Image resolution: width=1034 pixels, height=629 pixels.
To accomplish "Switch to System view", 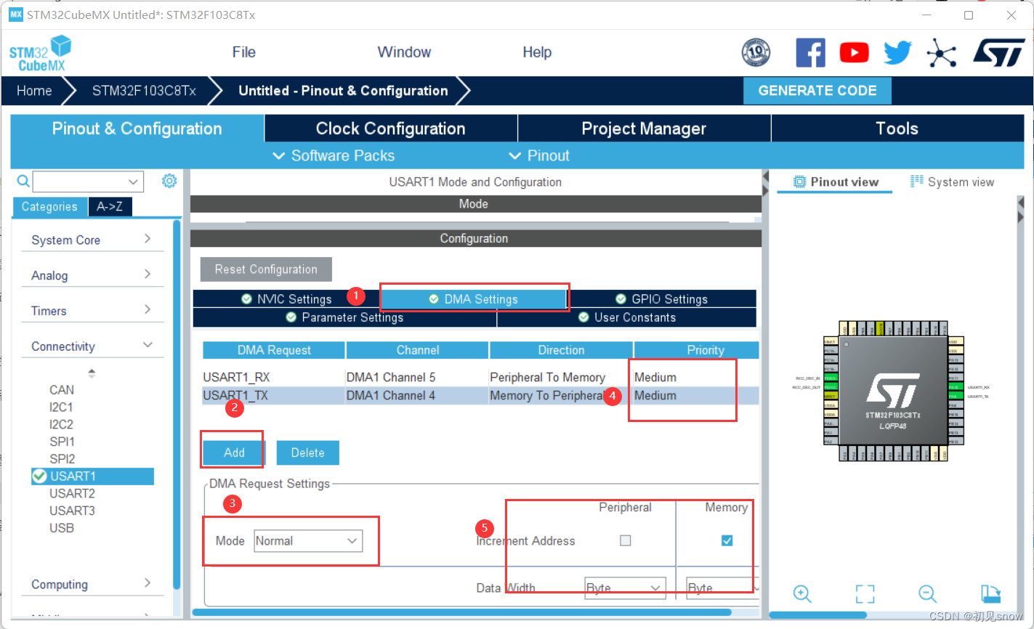I will pyautogui.click(x=953, y=182).
